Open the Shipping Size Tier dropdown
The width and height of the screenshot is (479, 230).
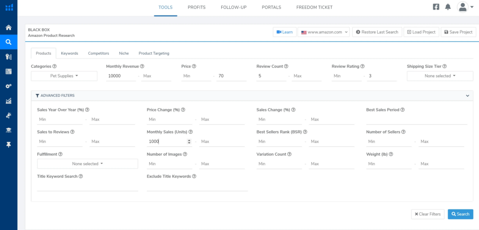(440, 76)
